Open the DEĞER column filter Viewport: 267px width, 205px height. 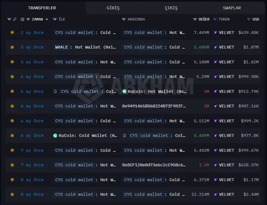click(x=195, y=19)
